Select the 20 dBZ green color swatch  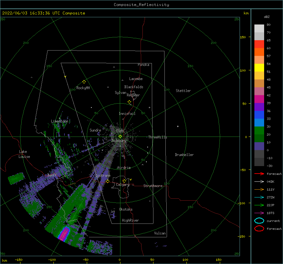coord(259,131)
